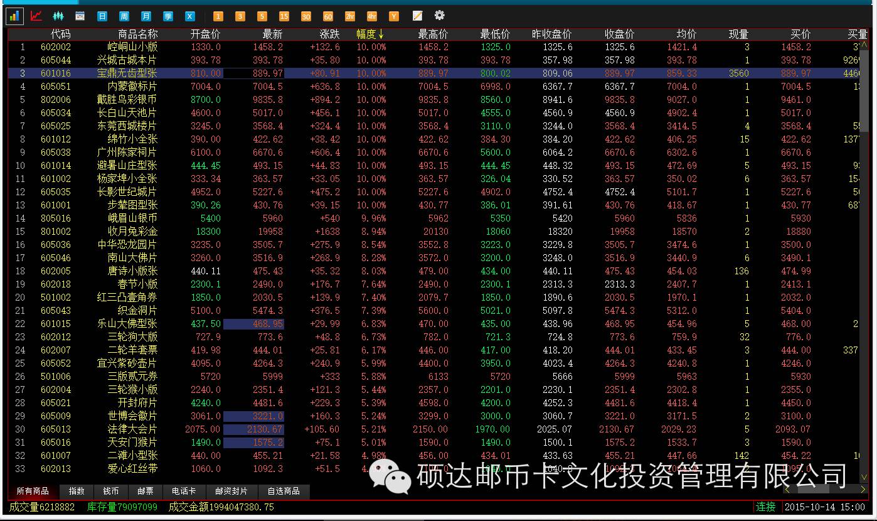877x521 pixels.
Task: Sort by 幅度 column header
Action: tap(370, 34)
